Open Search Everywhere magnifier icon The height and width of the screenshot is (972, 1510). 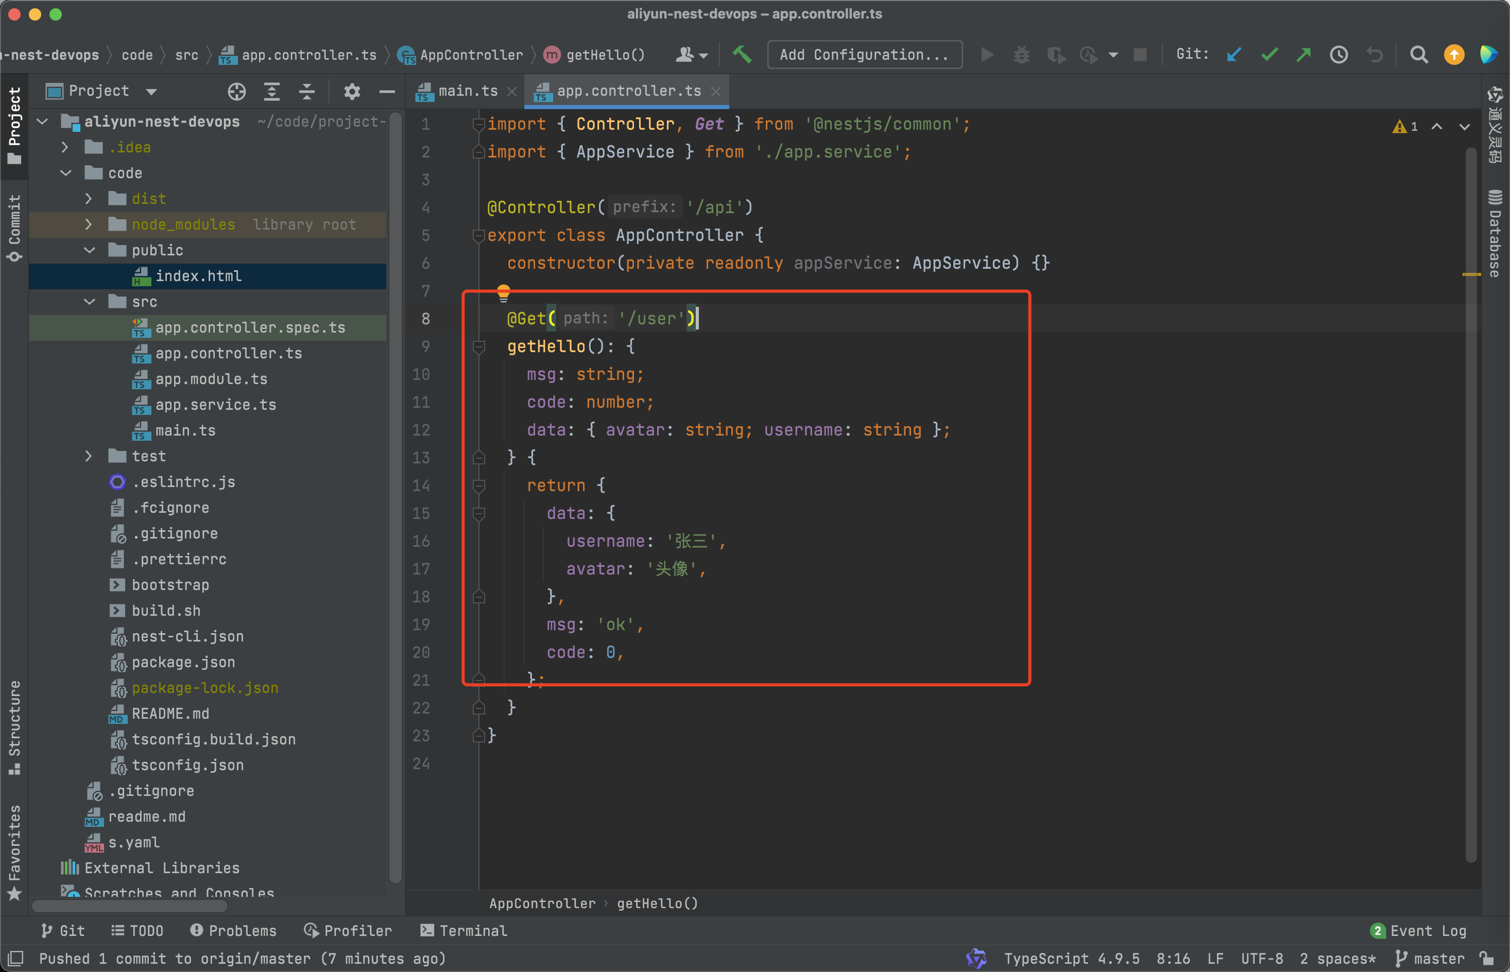point(1418,55)
